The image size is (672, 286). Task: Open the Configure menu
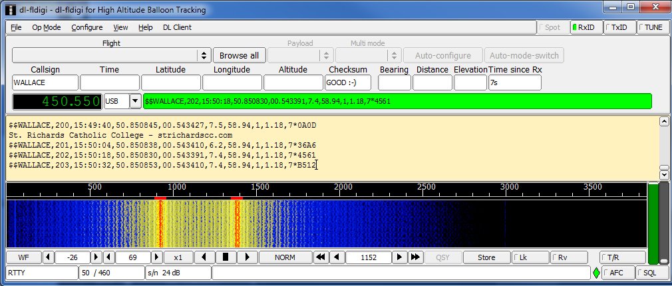click(87, 27)
